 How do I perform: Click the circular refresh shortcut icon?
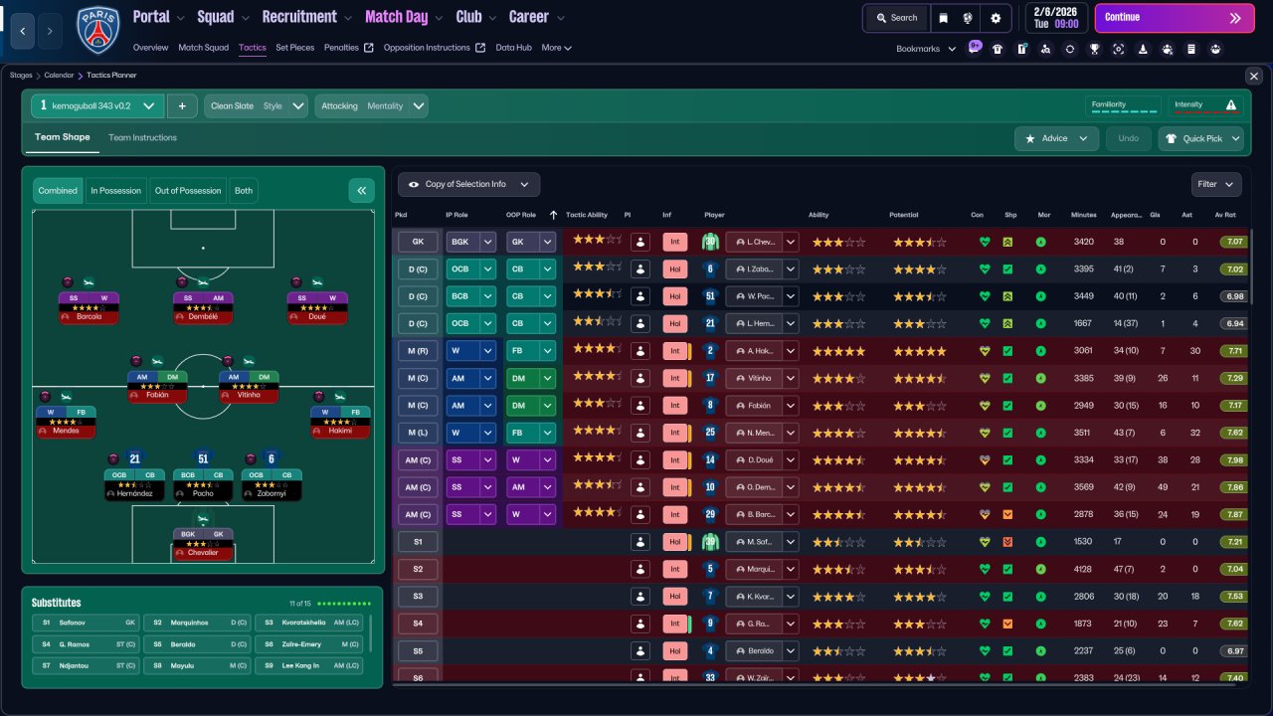point(1070,49)
